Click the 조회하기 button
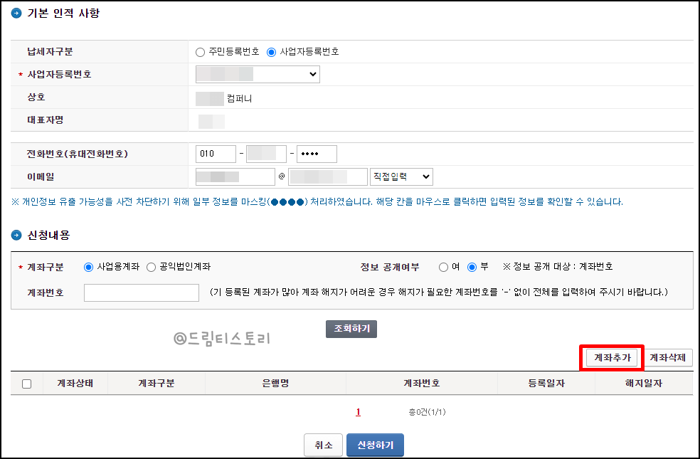Image resolution: width=700 pixels, height=459 pixels. [x=351, y=328]
